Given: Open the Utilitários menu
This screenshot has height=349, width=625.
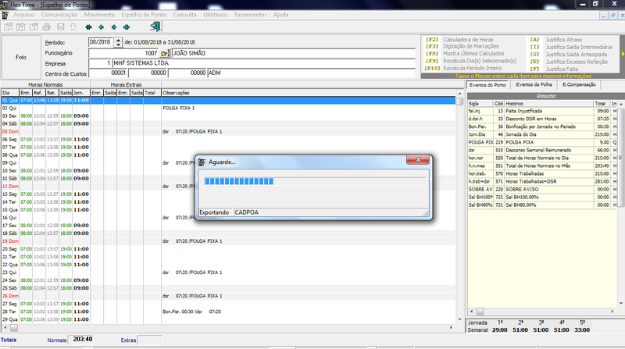Looking at the screenshot, I should click(216, 15).
